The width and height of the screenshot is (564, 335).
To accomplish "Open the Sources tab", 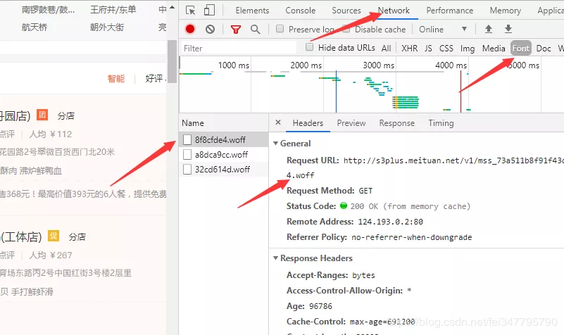I will click(346, 11).
